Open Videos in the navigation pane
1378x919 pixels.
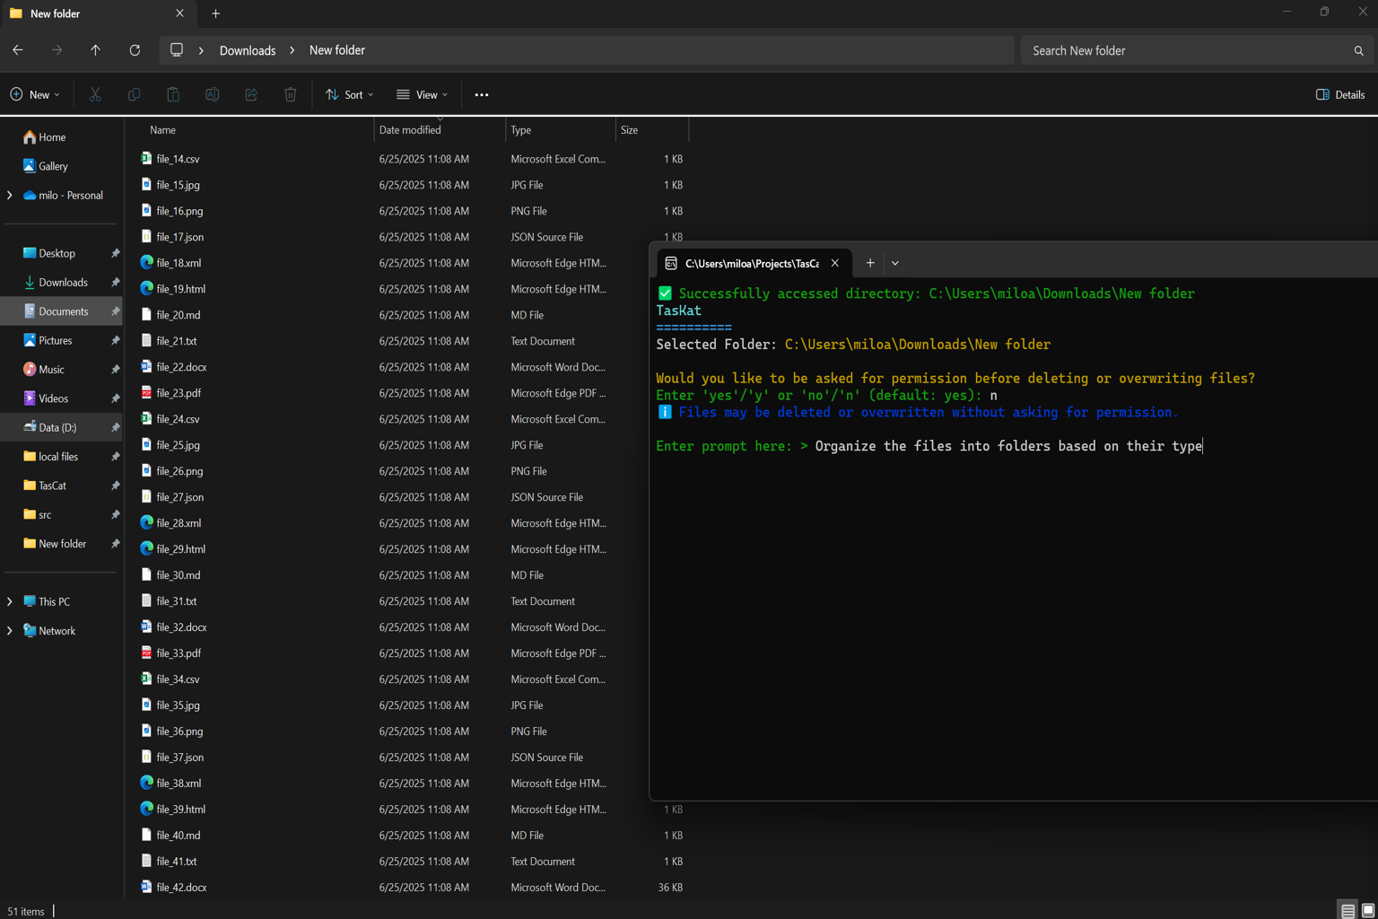(53, 398)
